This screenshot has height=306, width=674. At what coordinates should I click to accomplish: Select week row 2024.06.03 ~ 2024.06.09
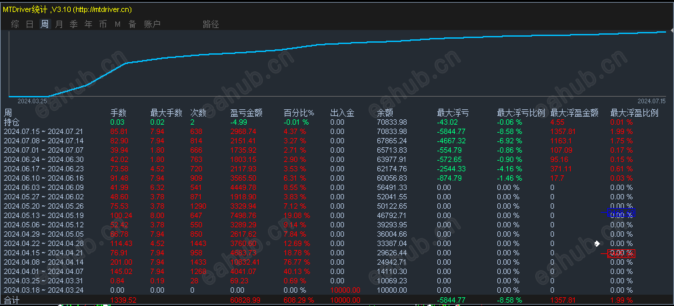click(x=43, y=187)
